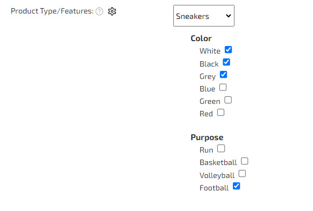Open the gear settings icon beside Product Type/Features
The height and width of the screenshot is (211, 313).
[x=112, y=11]
